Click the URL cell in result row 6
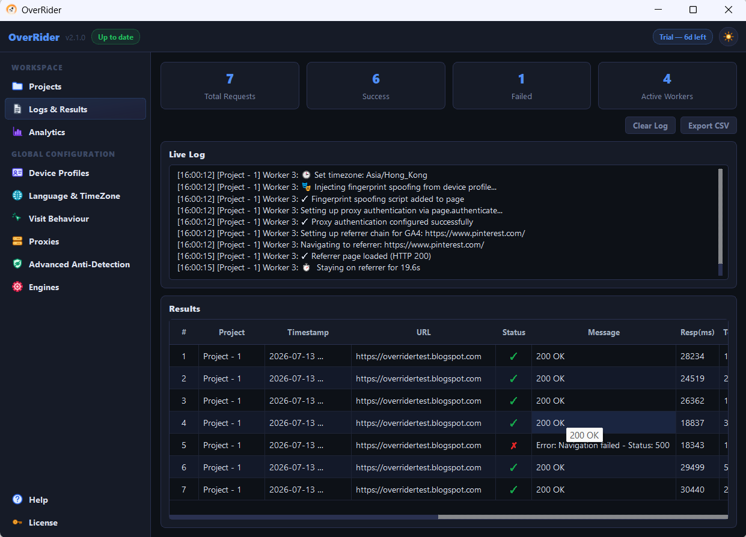Screen dimensions: 746x537 (x=423, y=467)
